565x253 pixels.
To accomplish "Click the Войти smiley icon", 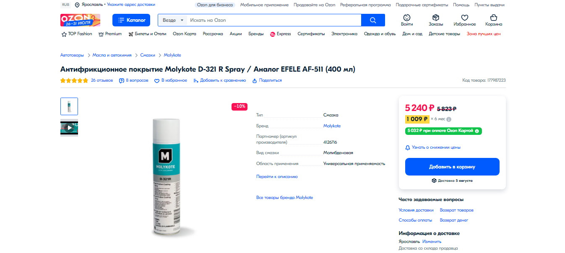I will (406, 18).
